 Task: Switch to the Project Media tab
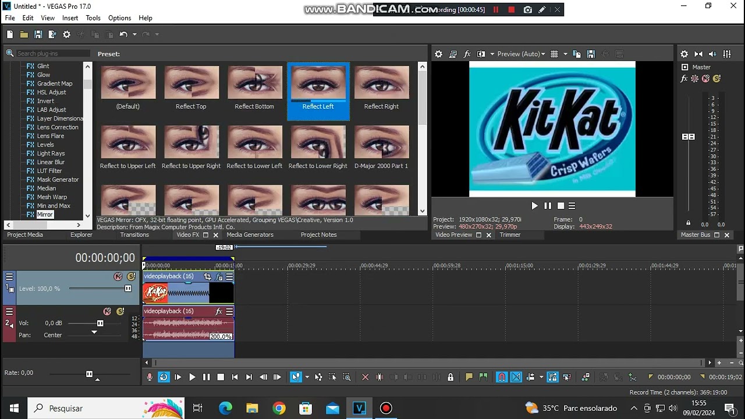point(25,235)
